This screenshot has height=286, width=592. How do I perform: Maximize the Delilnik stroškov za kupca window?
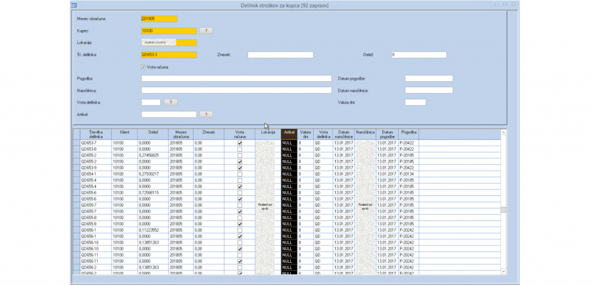click(505, 5)
